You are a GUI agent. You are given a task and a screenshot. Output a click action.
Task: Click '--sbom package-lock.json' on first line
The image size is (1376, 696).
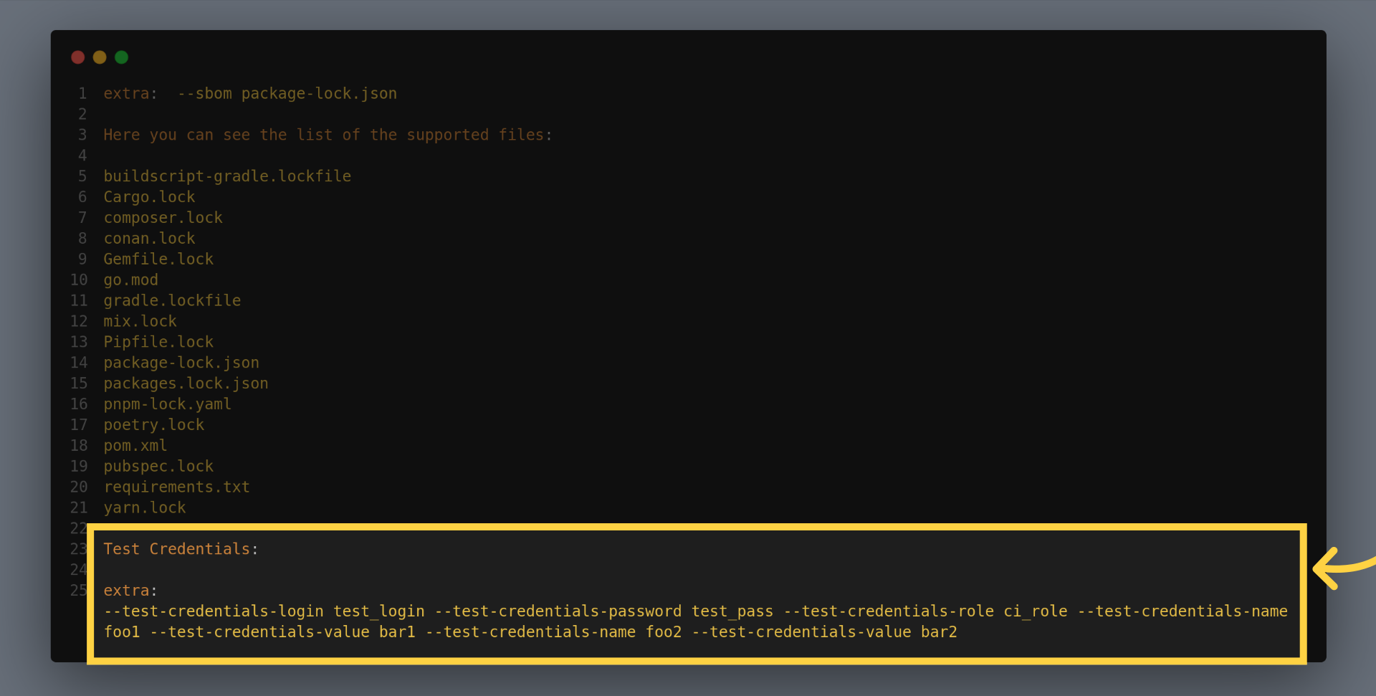coord(287,94)
